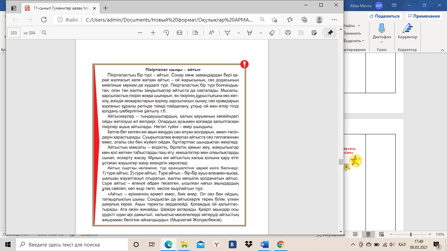The height and width of the screenshot is (251, 447).
Task: Expand the Highlight tool options arrow
Action: click(261, 33)
